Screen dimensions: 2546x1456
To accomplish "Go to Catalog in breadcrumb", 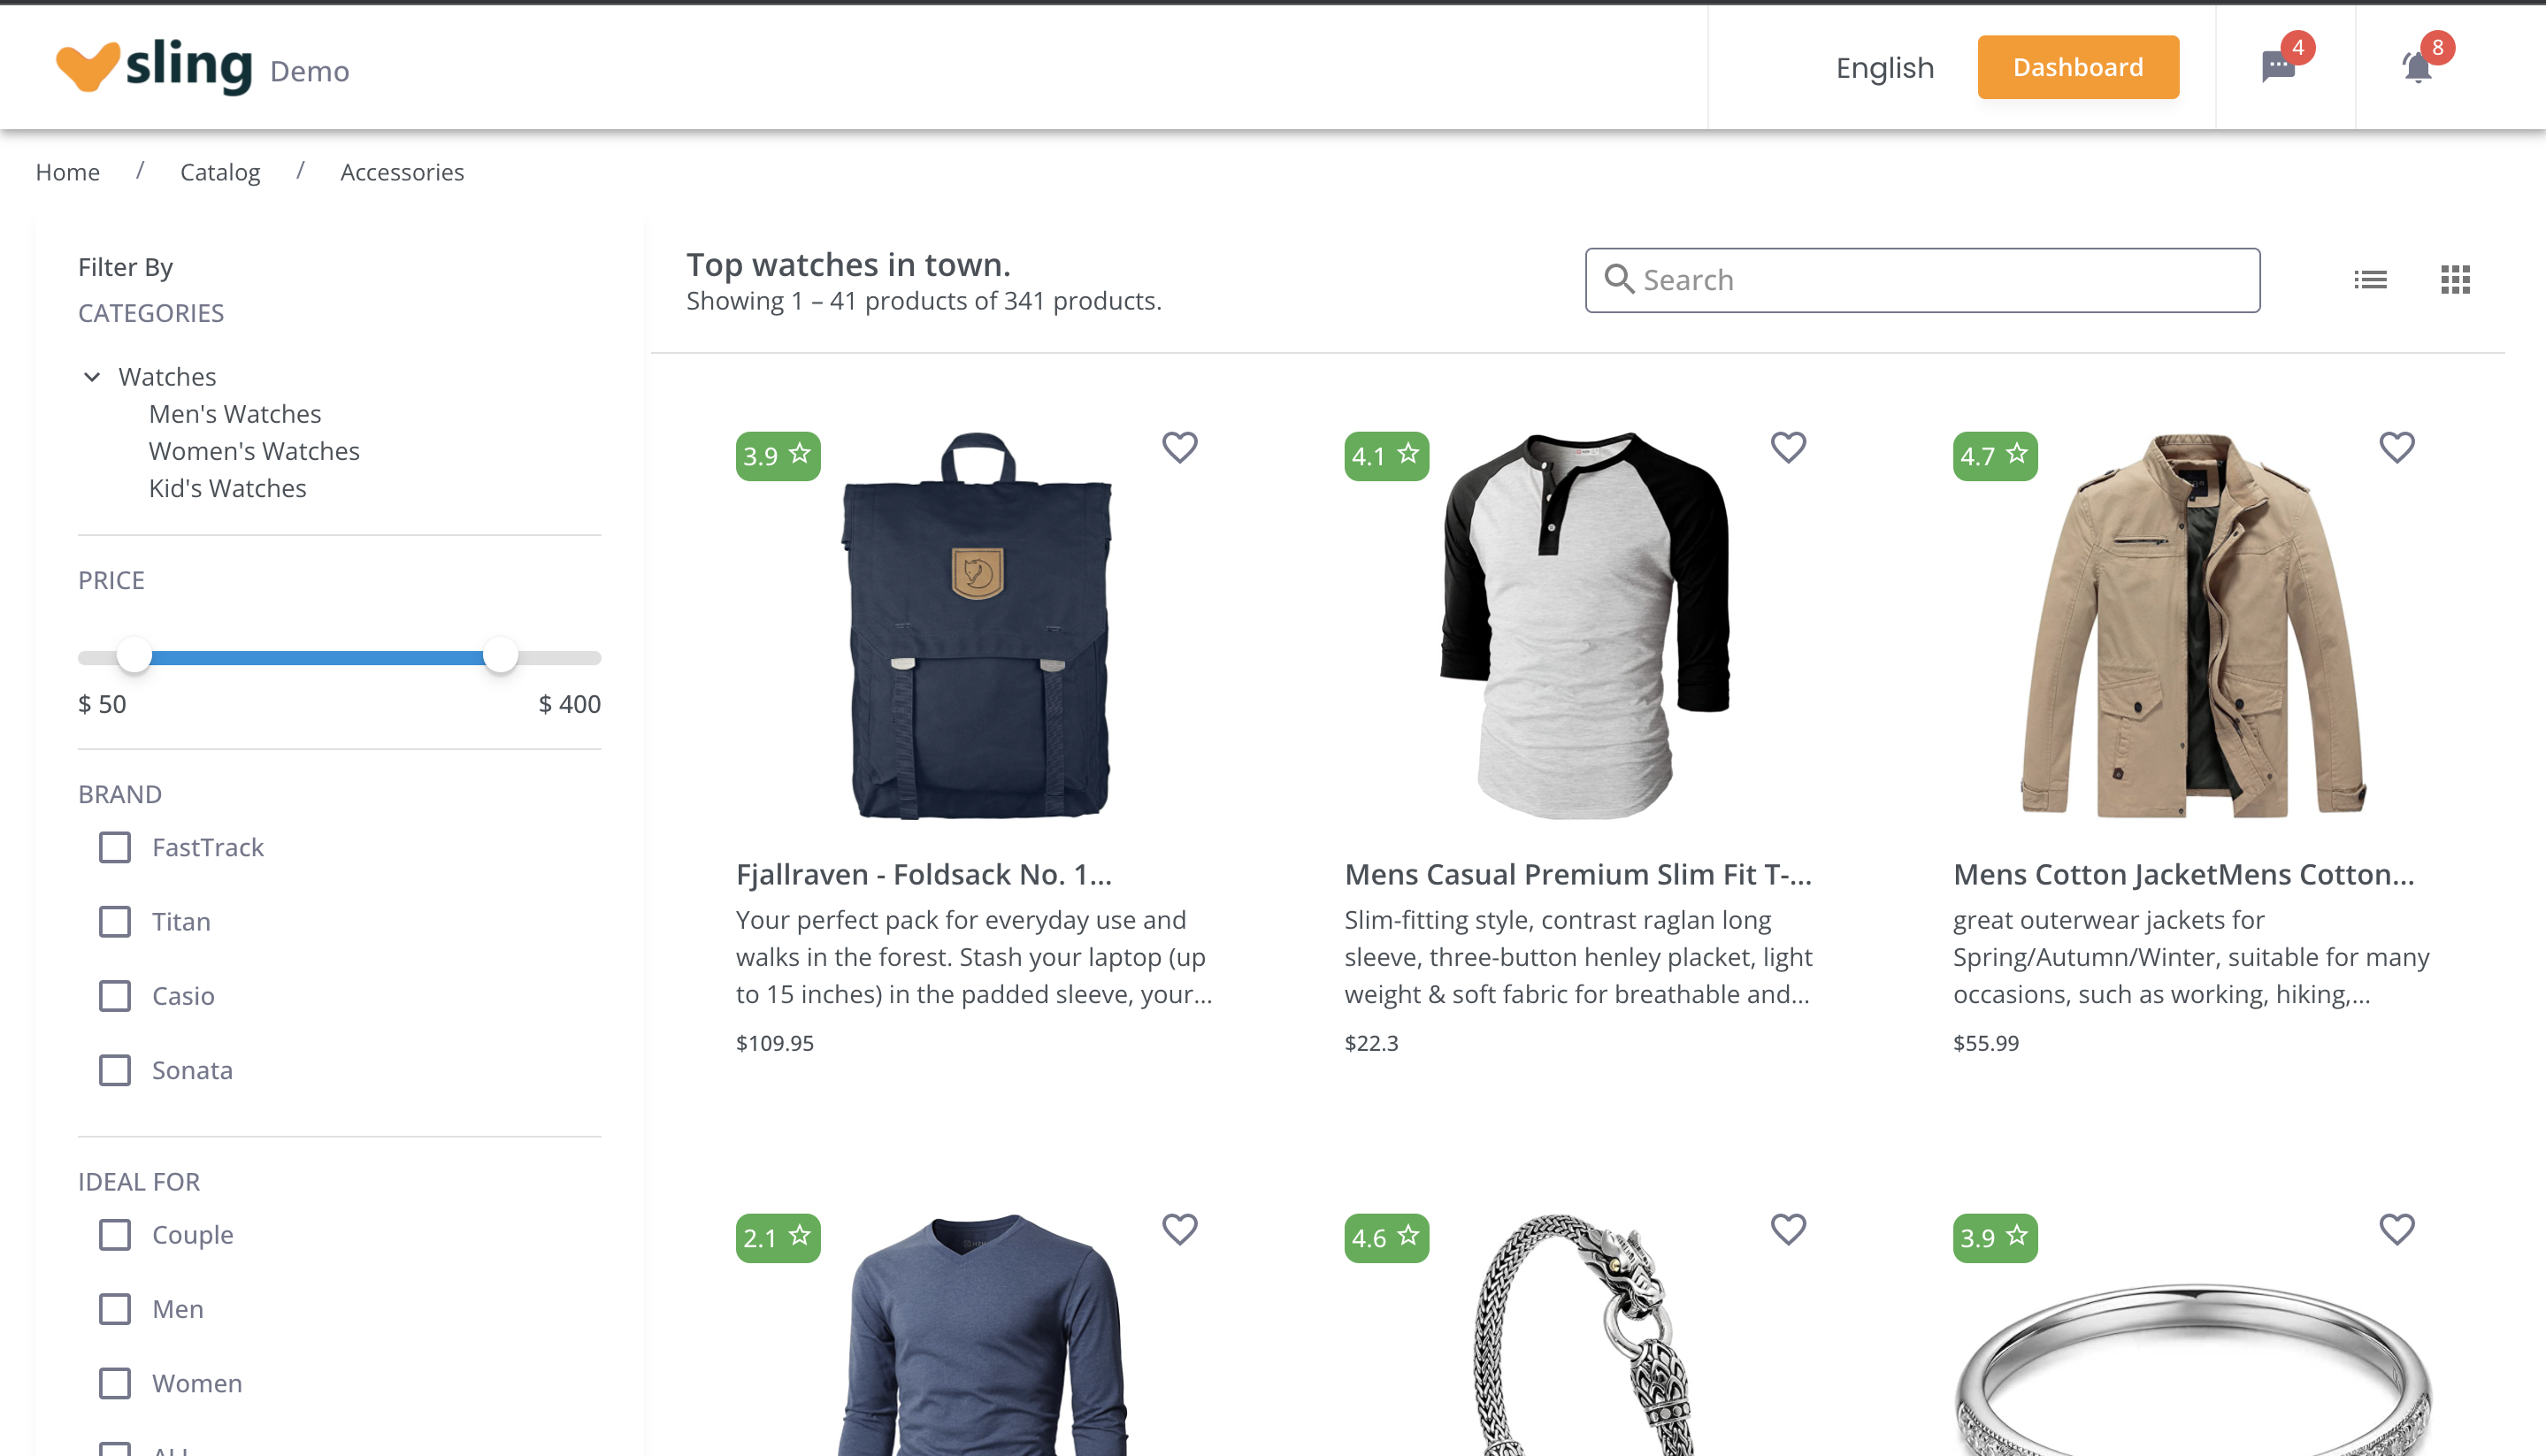I will 220,172.
